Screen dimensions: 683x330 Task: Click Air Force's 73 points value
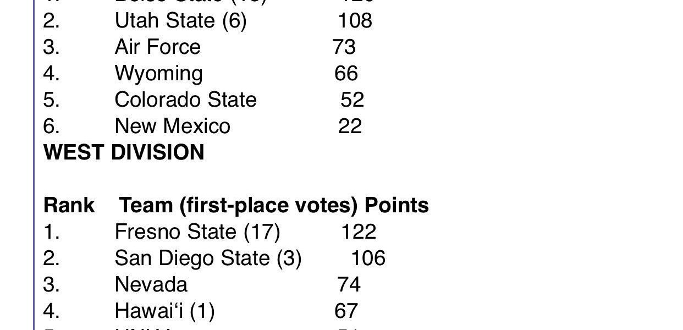tap(344, 47)
